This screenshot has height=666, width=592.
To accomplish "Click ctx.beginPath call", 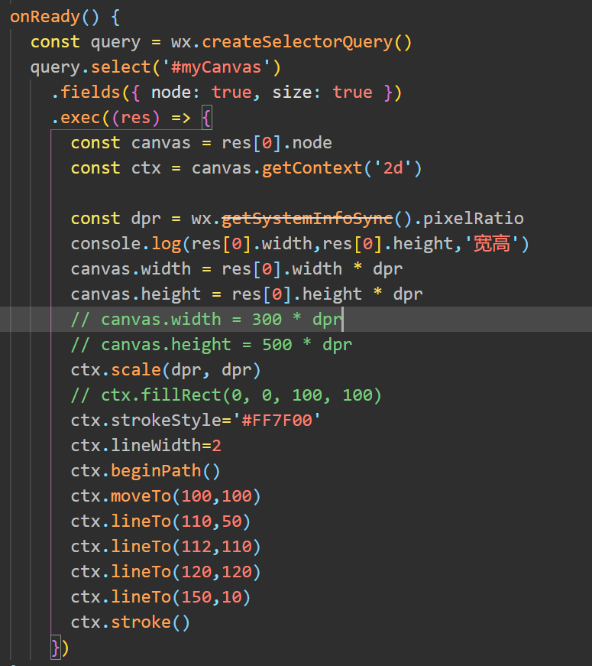I will 145,471.
